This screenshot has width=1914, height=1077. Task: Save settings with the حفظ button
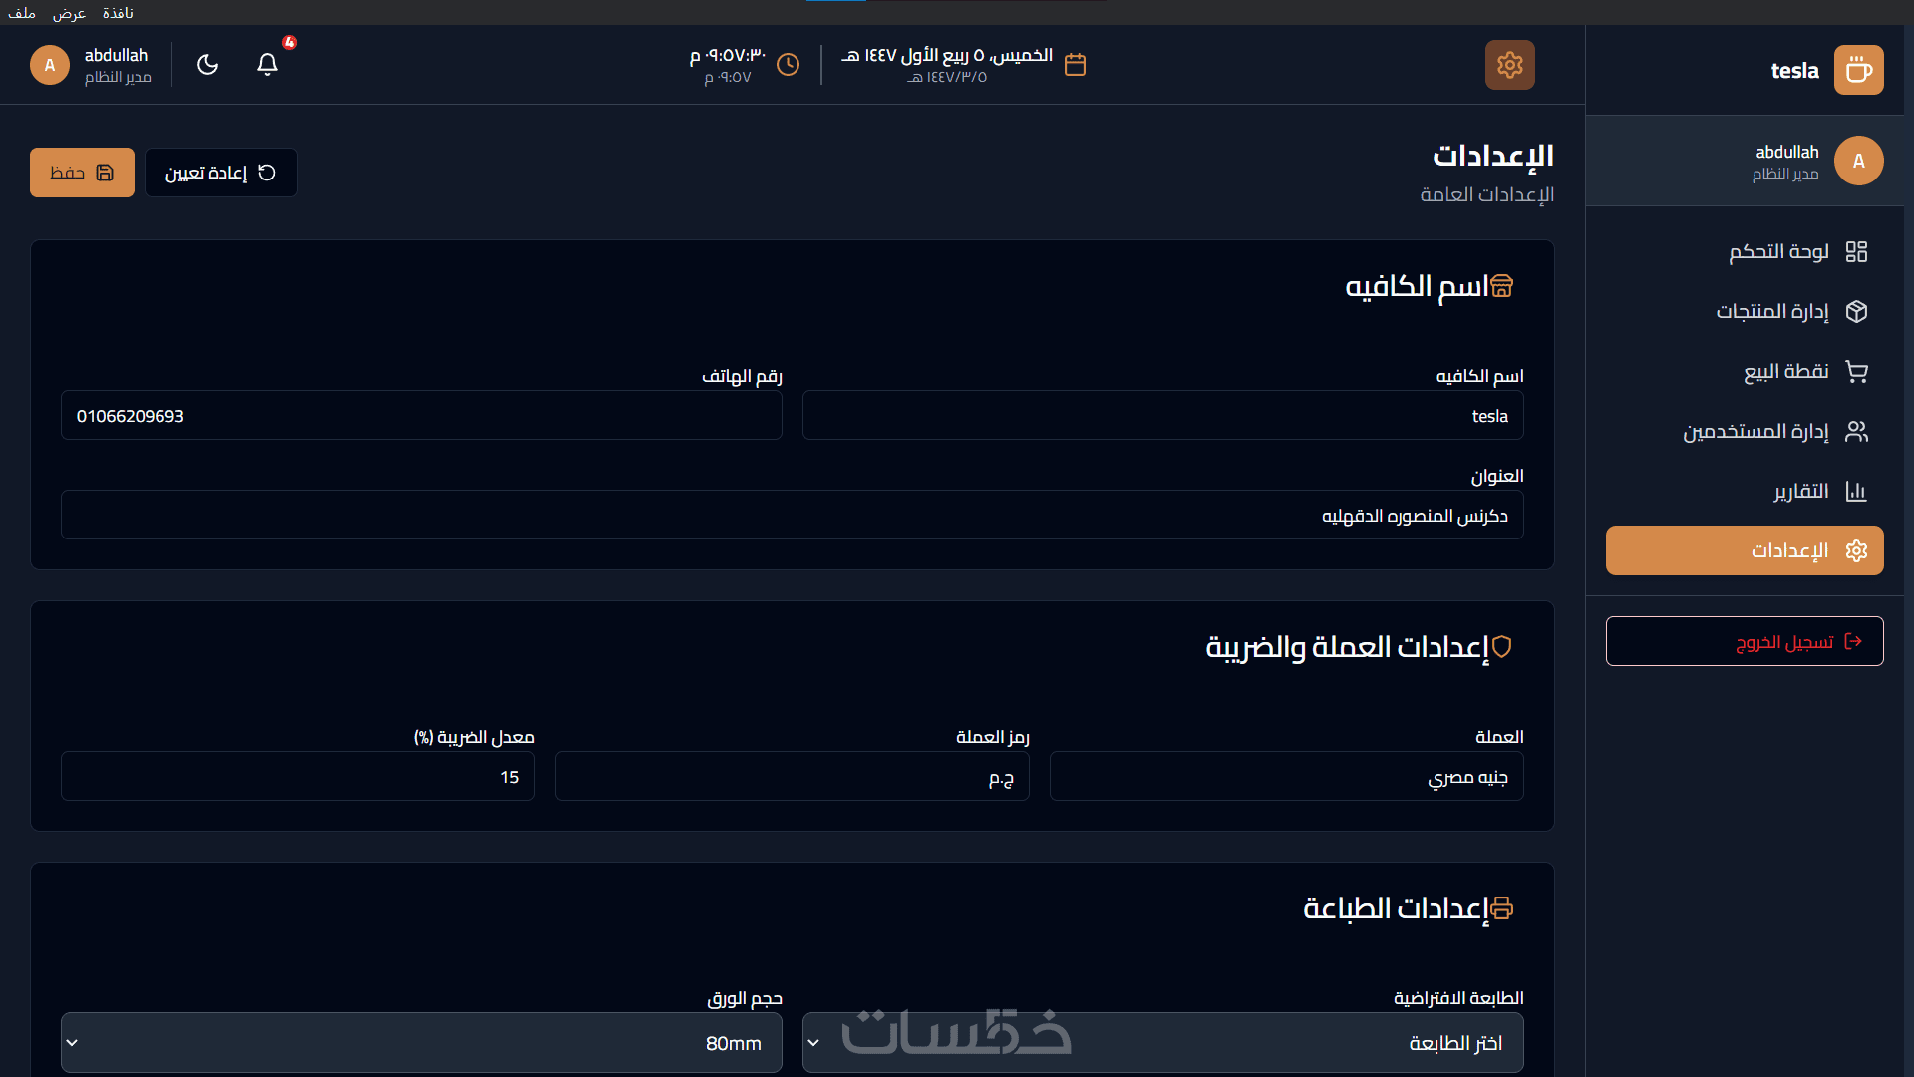click(x=82, y=173)
